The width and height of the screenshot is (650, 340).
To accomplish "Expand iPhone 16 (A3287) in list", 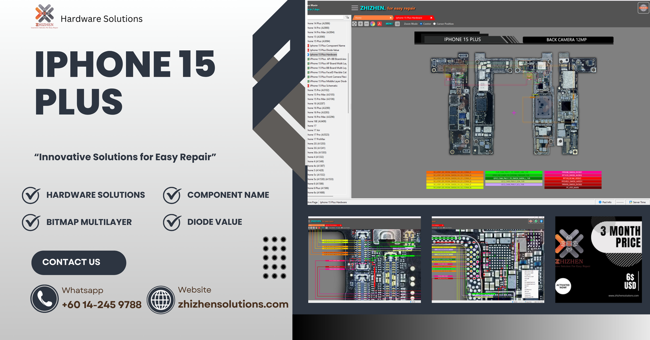I will pyautogui.click(x=316, y=103).
